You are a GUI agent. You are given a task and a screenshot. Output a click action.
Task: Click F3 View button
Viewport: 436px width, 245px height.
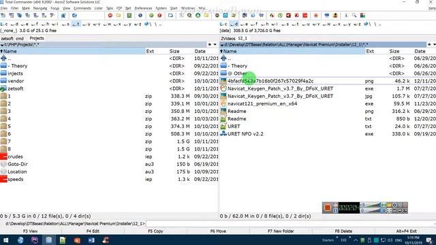coord(30,231)
